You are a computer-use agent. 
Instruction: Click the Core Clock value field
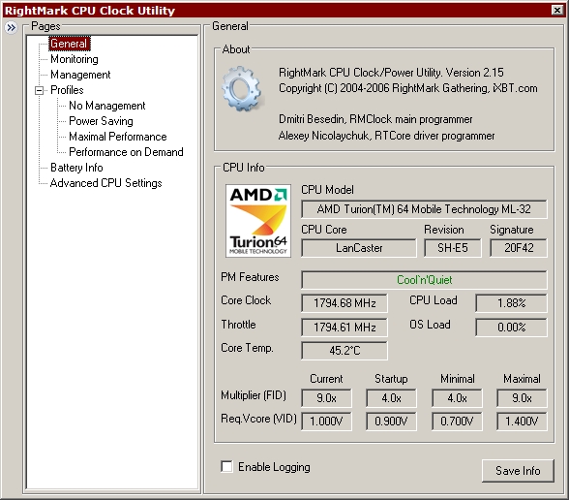click(x=344, y=303)
